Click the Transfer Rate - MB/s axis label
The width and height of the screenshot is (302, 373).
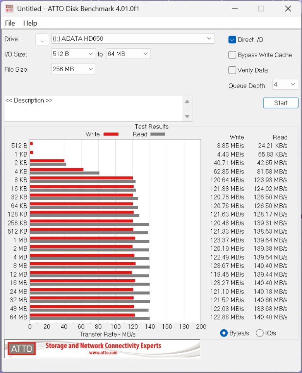108,334
